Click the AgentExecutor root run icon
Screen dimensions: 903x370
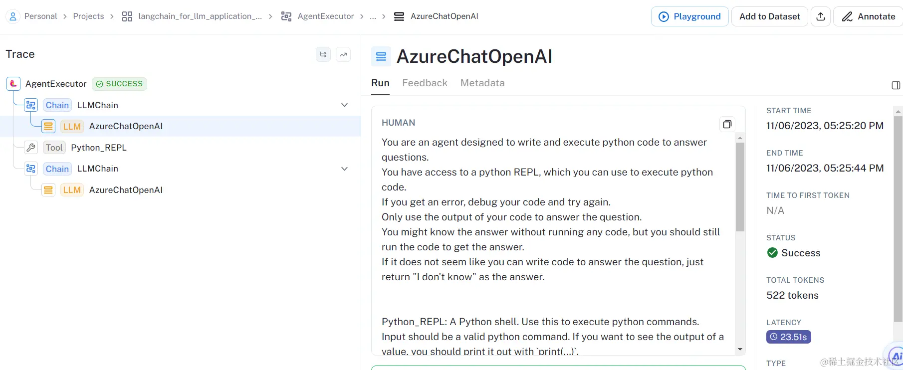(x=13, y=84)
